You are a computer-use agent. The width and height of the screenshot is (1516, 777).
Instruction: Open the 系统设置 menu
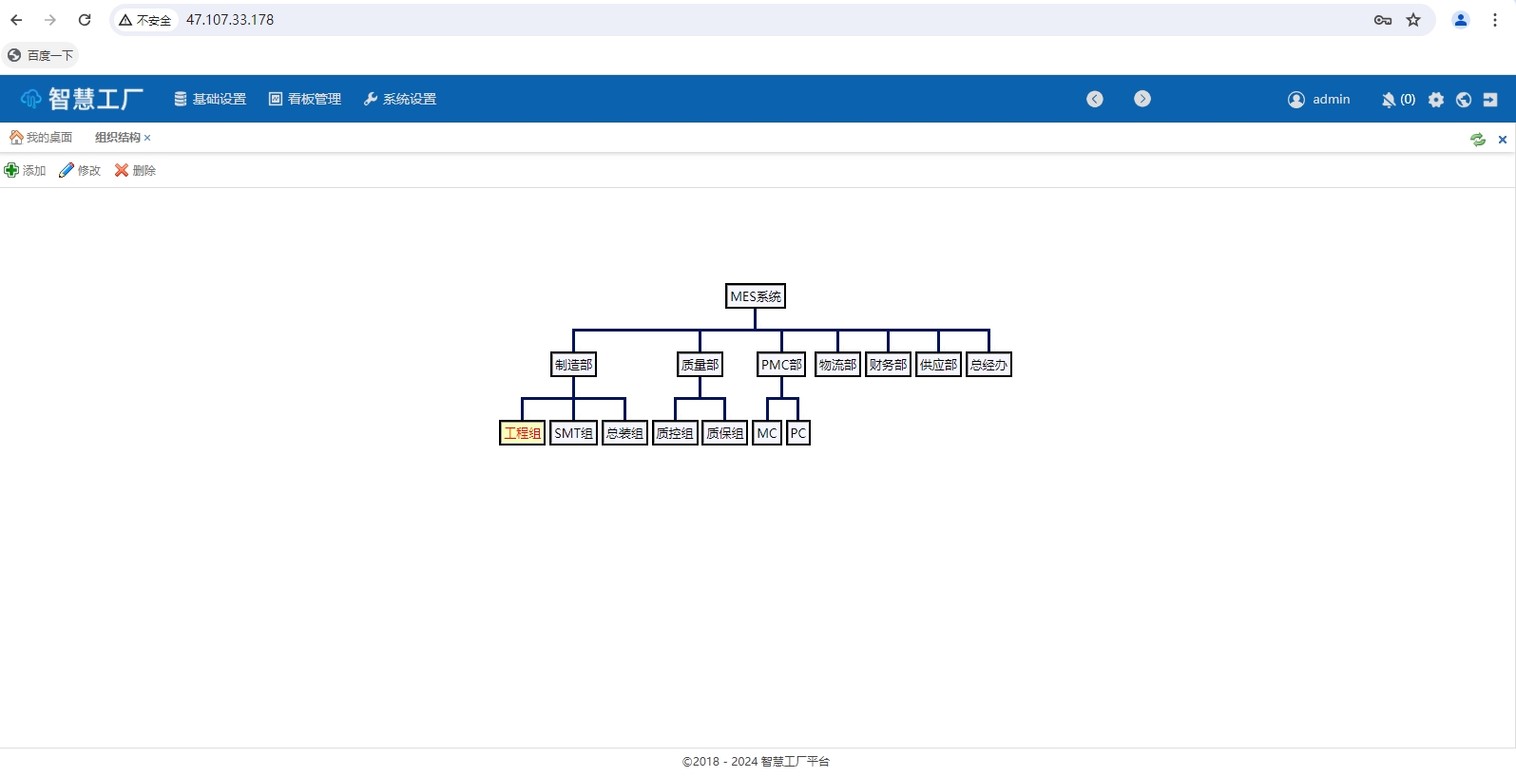point(400,99)
